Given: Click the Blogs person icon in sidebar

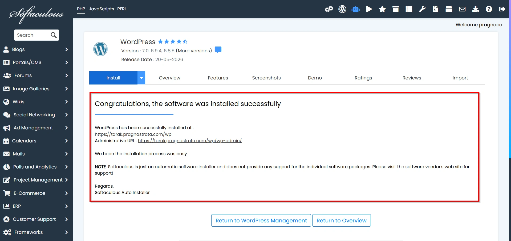Looking at the screenshot, I should point(6,49).
